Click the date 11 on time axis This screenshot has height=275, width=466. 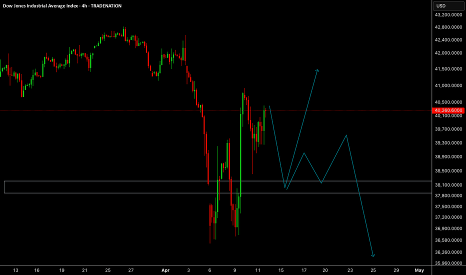tap(257, 270)
